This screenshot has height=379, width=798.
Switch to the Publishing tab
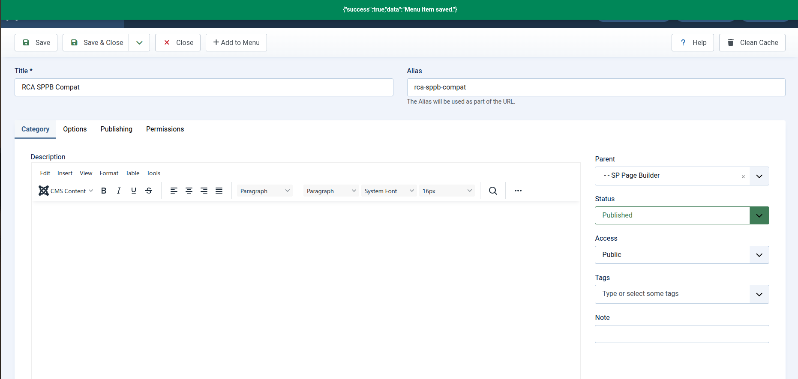[x=117, y=129]
